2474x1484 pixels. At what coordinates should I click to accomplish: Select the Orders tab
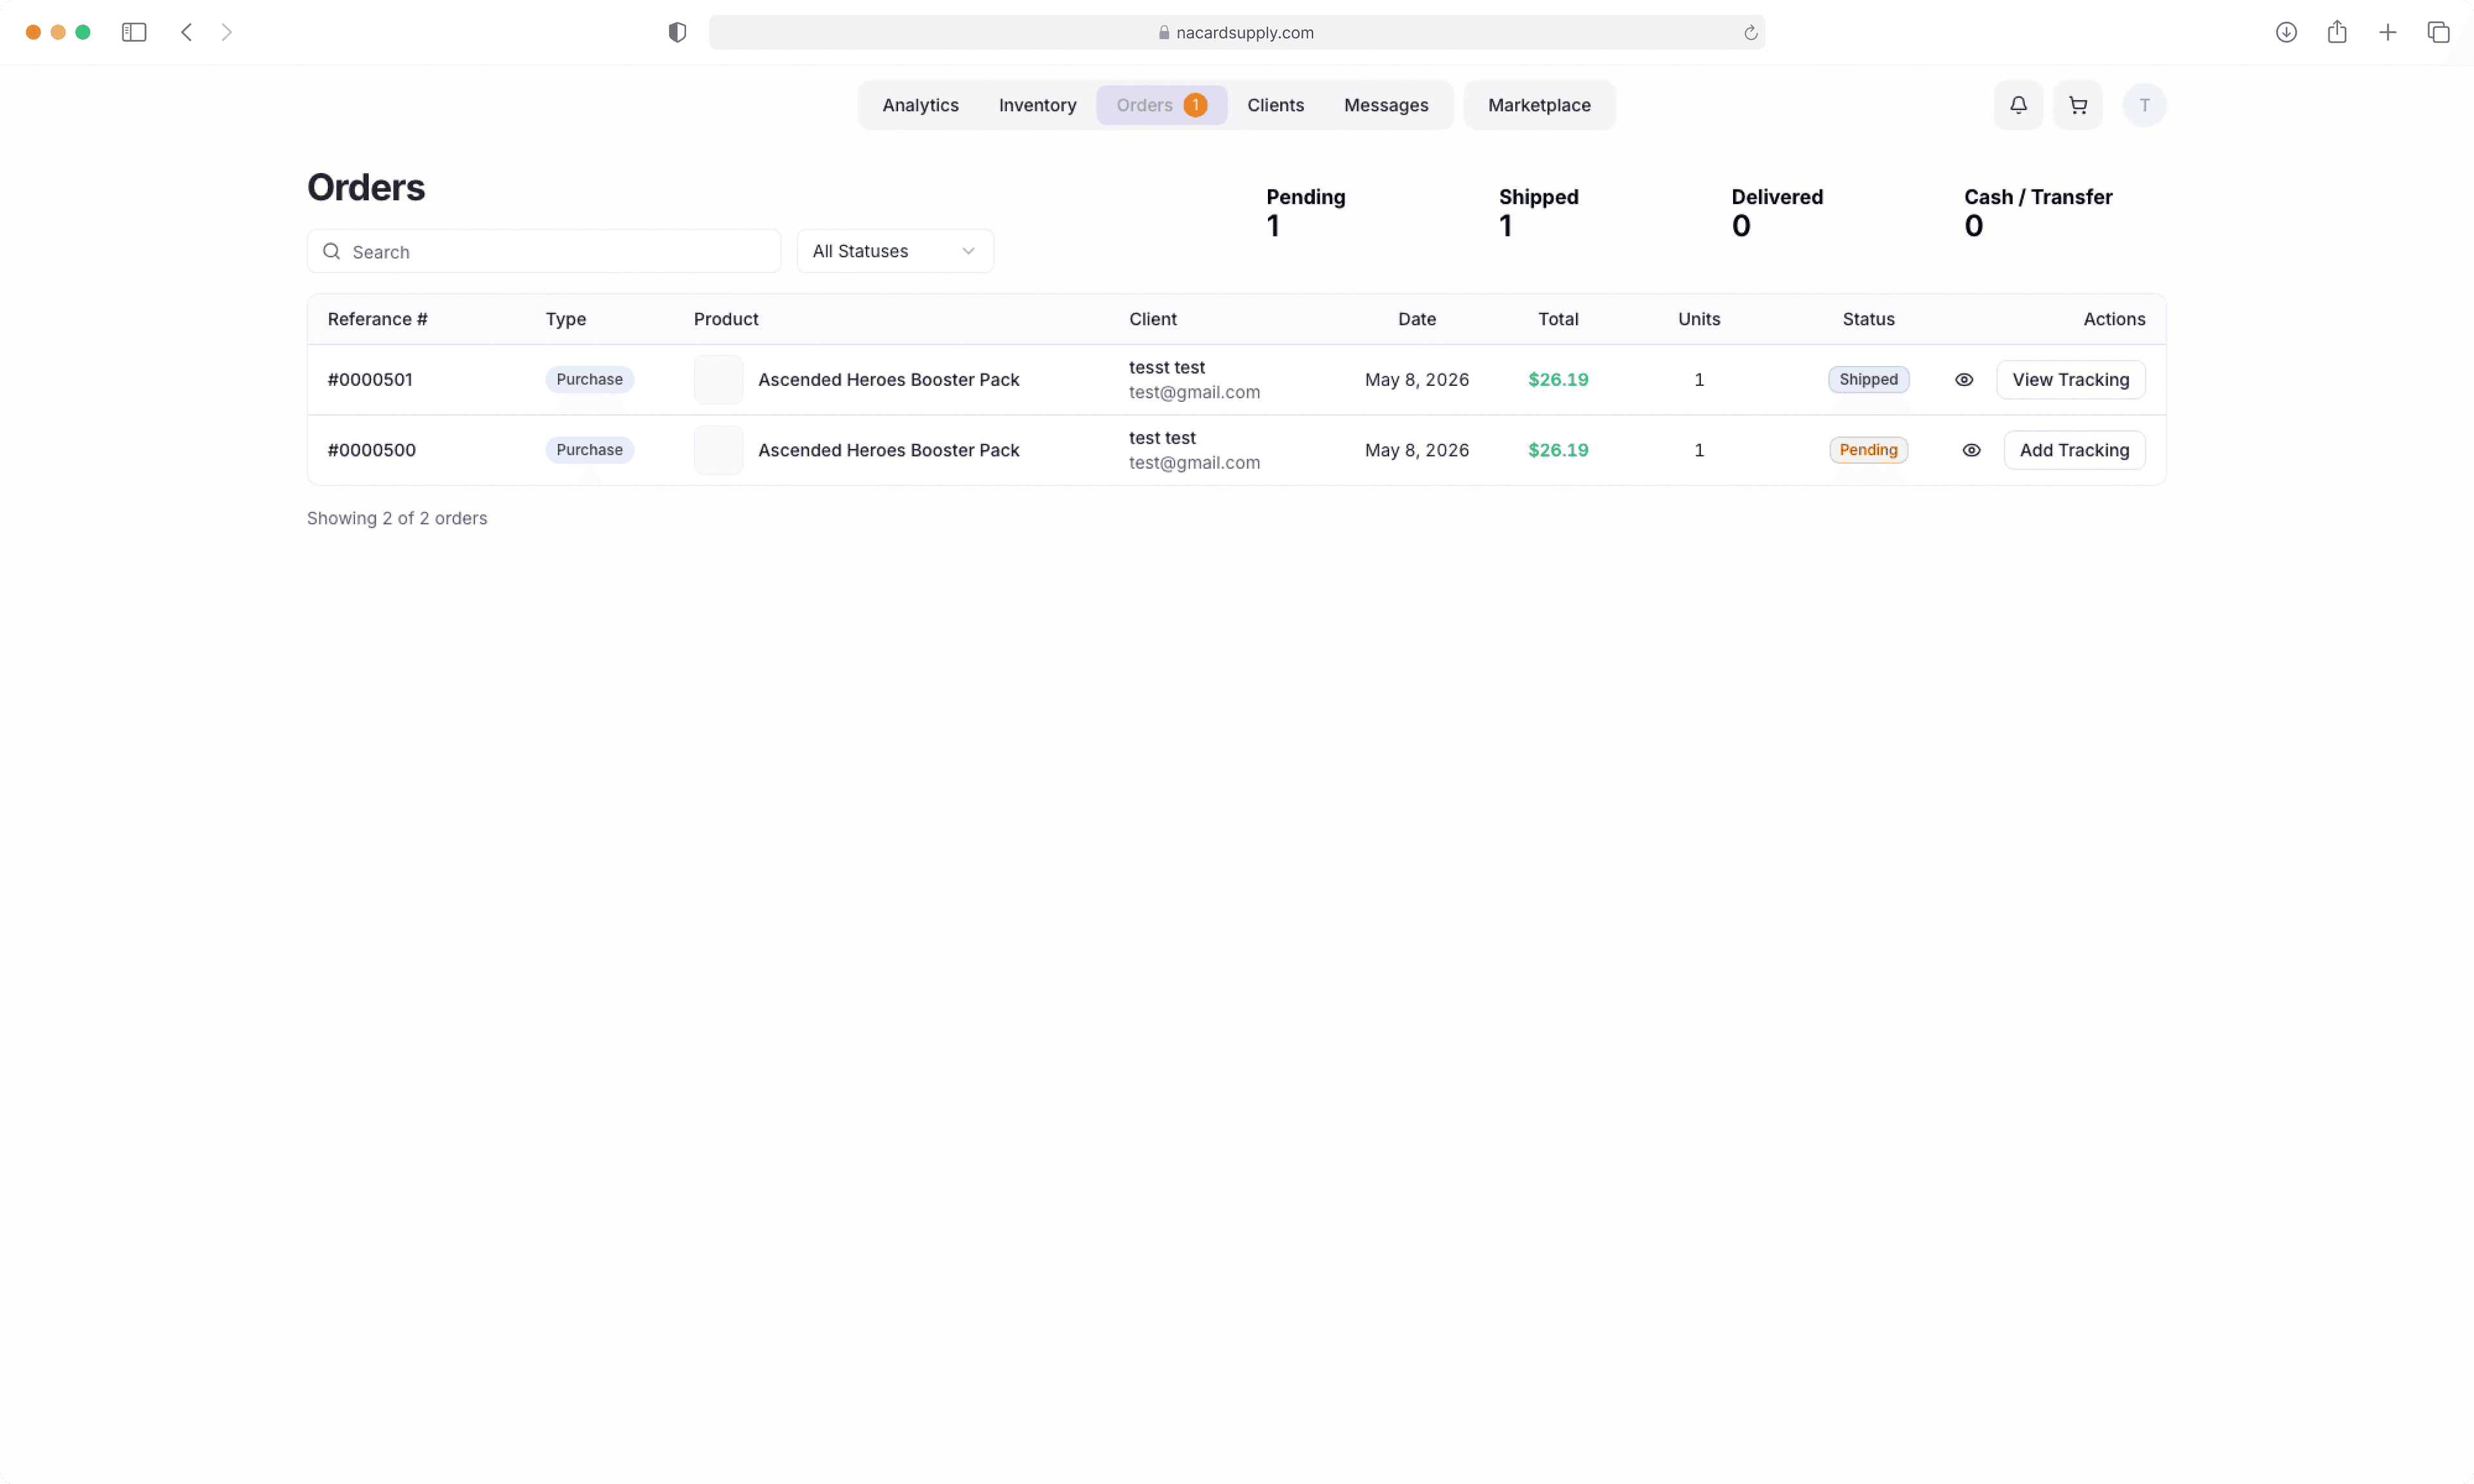coord(1161,105)
